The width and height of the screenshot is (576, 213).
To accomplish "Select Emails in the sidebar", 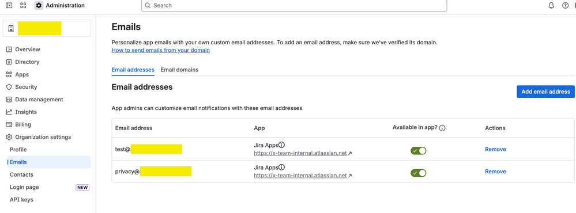I will [x=49, y=162].
